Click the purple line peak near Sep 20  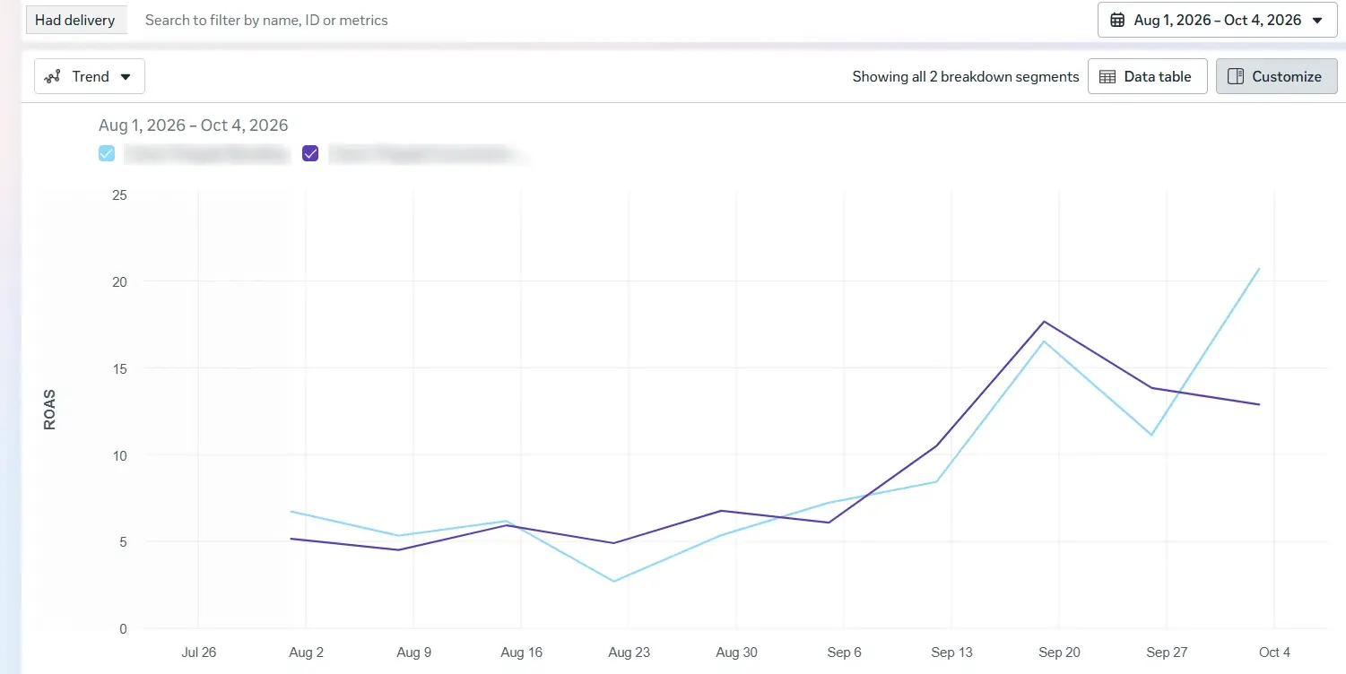1045,321
